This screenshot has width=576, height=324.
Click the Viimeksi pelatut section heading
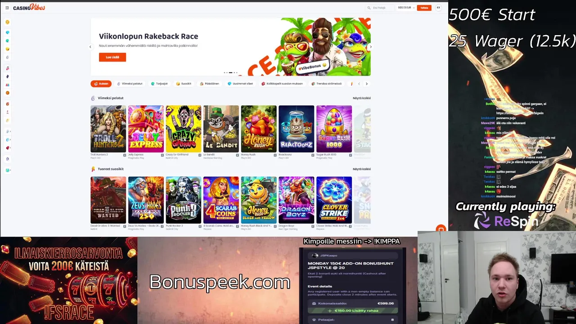(x=111, y=98)
